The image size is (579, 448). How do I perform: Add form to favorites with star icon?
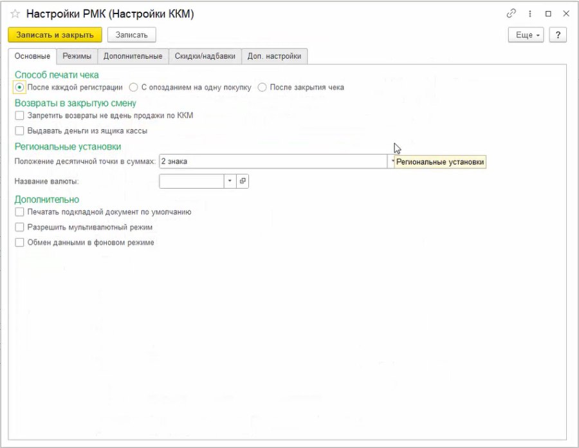coord(15,14)
